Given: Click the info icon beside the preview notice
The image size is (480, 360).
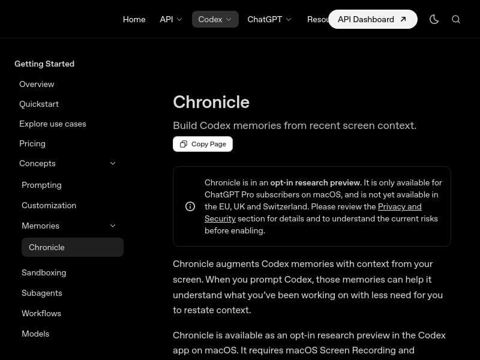Looking at the screenshot, I should point(190,206).
